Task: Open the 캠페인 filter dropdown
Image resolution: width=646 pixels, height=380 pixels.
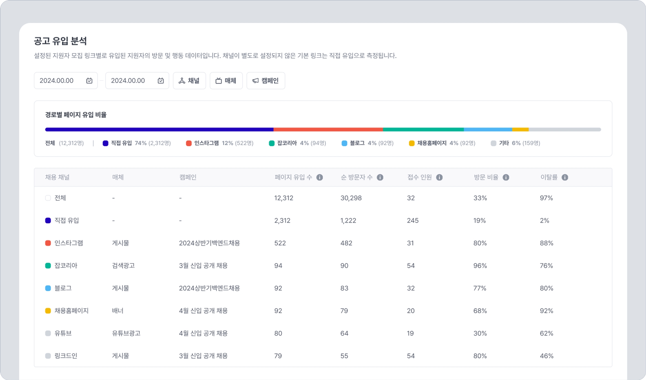Action: pos(266,81)
